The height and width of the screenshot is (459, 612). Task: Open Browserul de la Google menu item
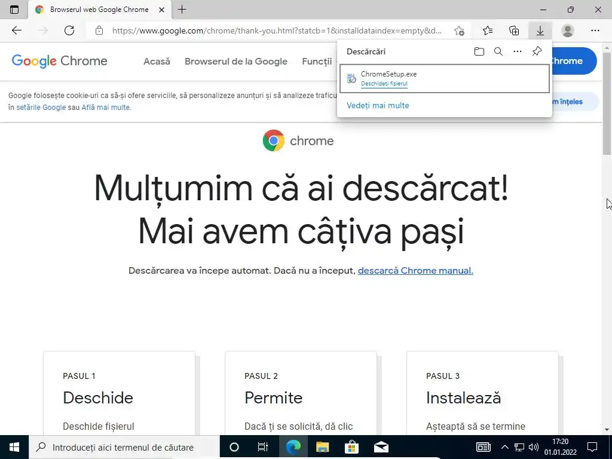click(x=236, y=62)
